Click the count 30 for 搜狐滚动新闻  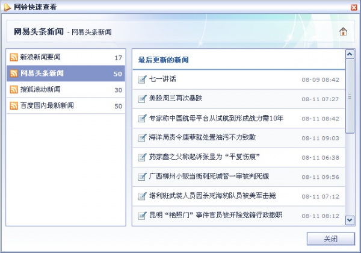(119, 90)
